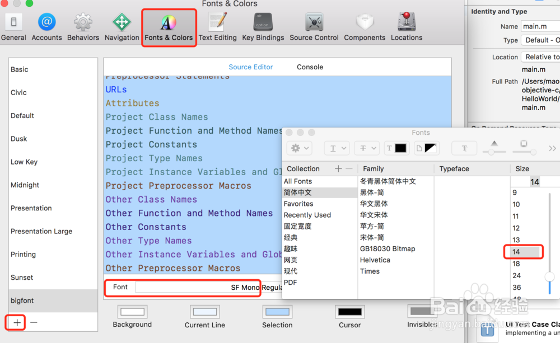560x343 pixels.
Task: Select the Presentation theme
Action: pyautogui.click(x=53, y=208)
